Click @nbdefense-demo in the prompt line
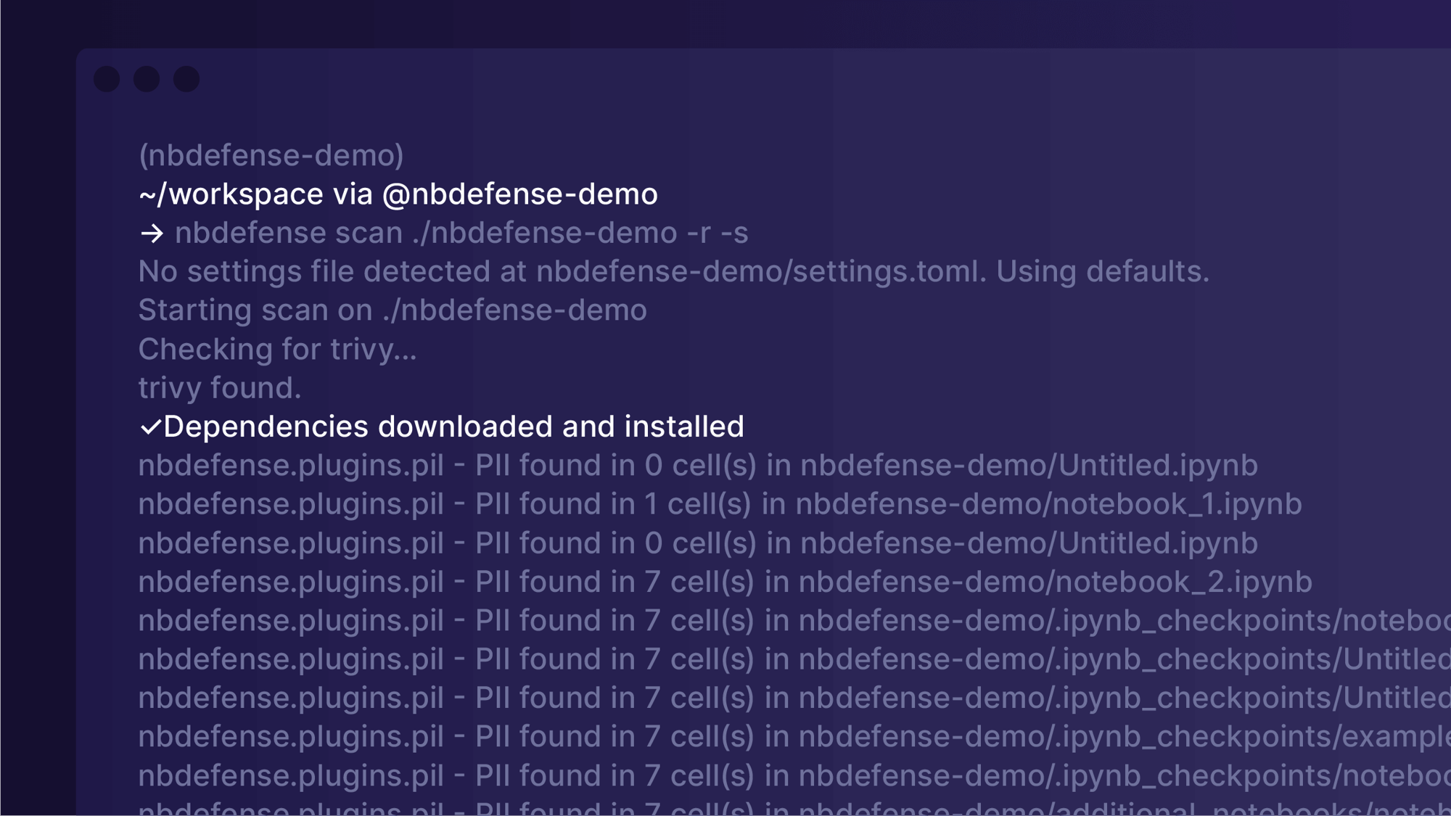This screenshot has width=1451, height=816. (x=519, y=194)
